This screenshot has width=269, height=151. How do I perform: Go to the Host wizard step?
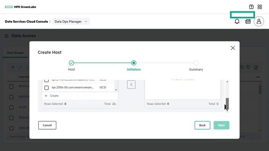(x=71, y=63)
